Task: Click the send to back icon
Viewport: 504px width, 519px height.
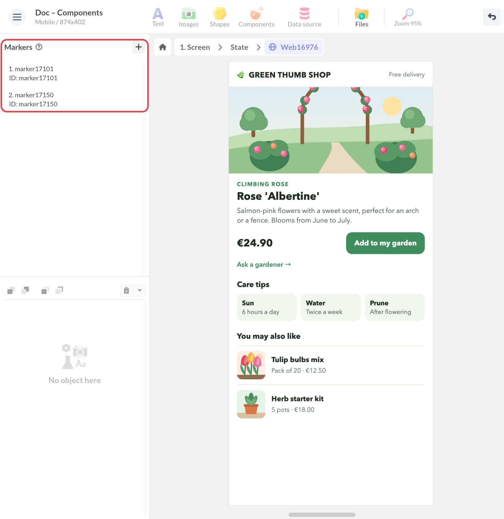Action: pos(59,290)
